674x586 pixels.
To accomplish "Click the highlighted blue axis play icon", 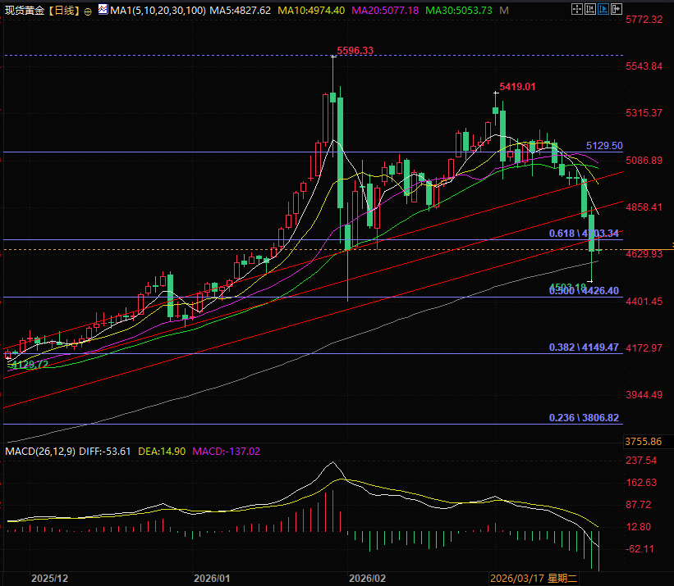I will [x=603, y=9].
